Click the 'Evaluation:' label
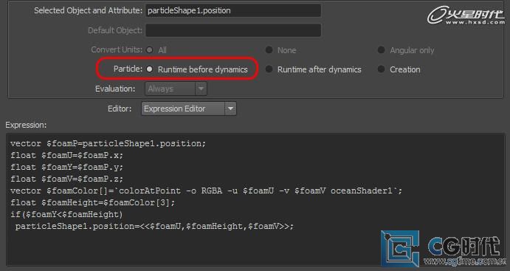 (x=115, y=89)
